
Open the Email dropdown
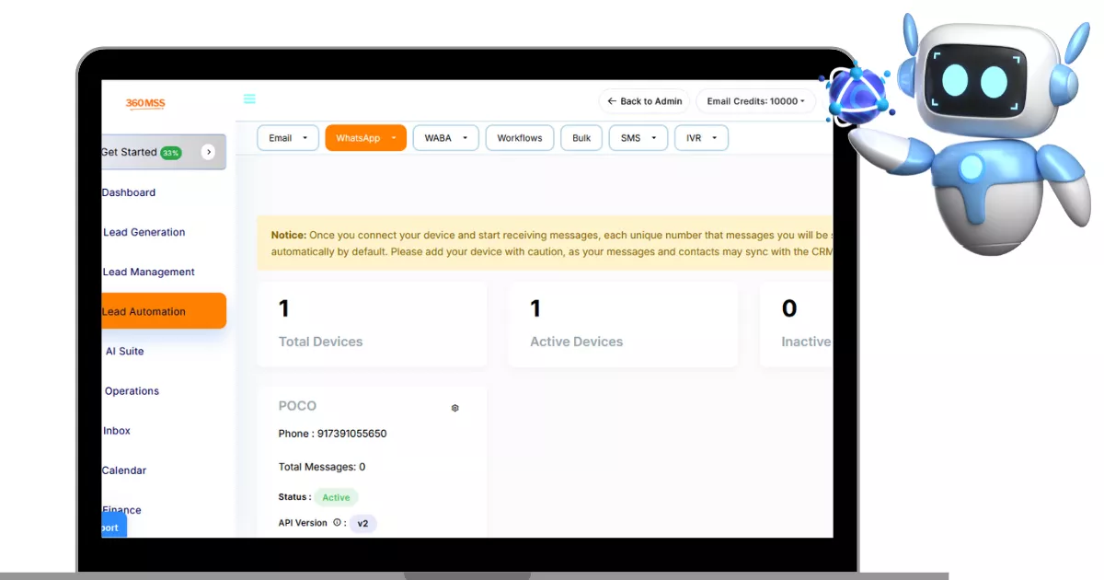click(288, 138)
